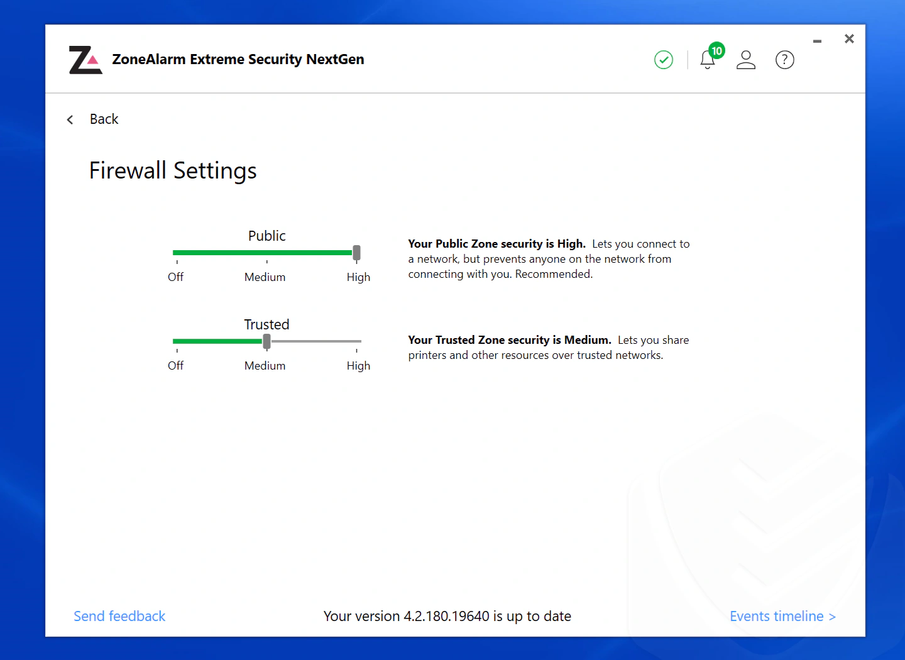The image size is (905, 660).
Task: Close the ZoneAlarm window
Action: tap(849, 39)
